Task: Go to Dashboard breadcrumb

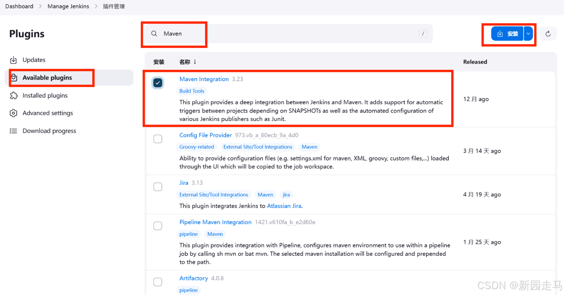Action: (19, 6)
